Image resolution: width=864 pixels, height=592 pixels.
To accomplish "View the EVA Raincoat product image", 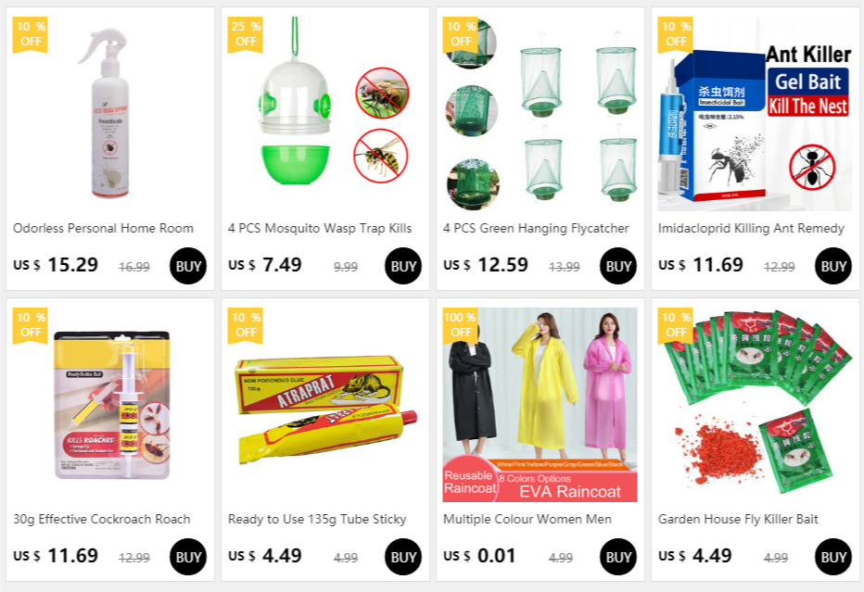I will 540,405.
